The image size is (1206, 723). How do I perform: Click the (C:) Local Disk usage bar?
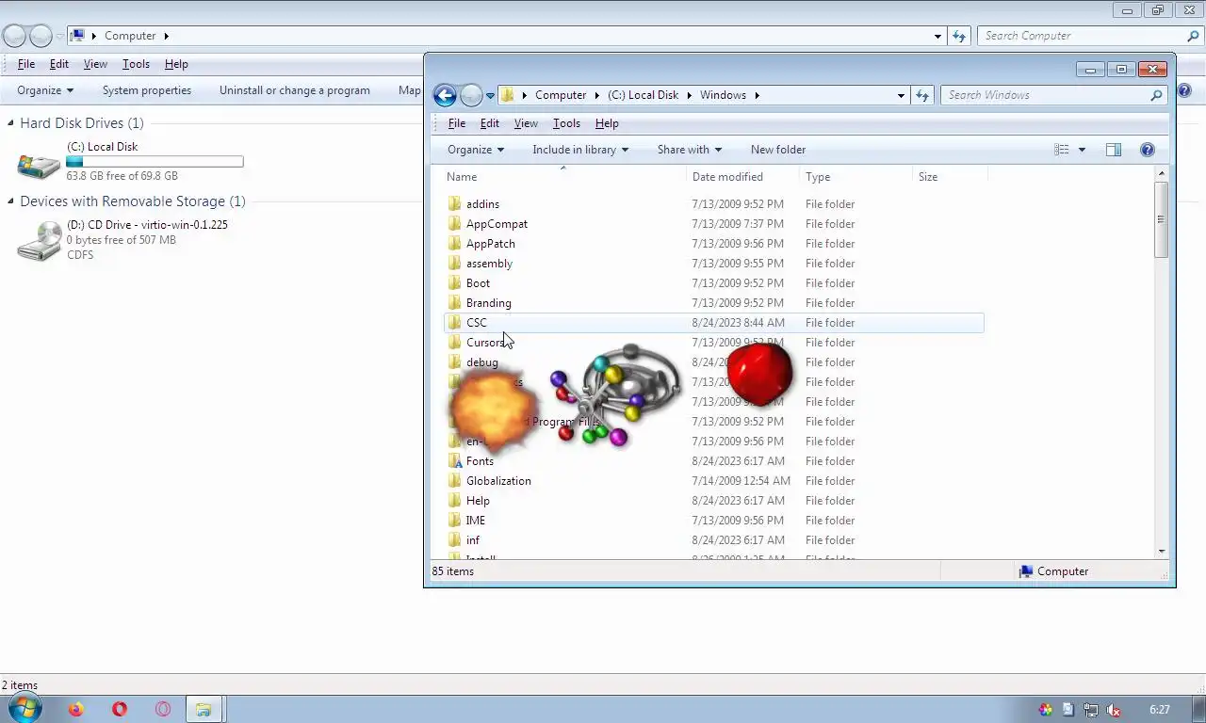[155, 162]
